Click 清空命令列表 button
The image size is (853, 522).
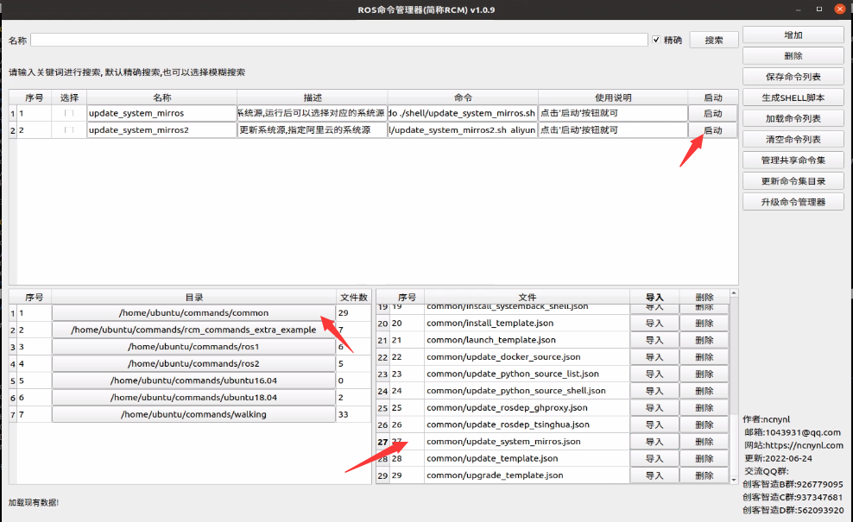coord(793,139)
